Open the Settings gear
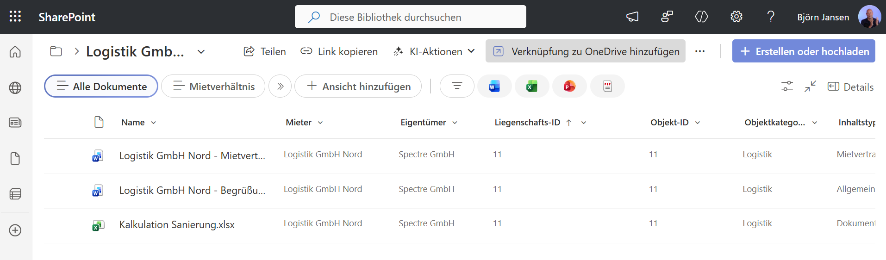This screenshot has height=260, width=886. (736, 17)
